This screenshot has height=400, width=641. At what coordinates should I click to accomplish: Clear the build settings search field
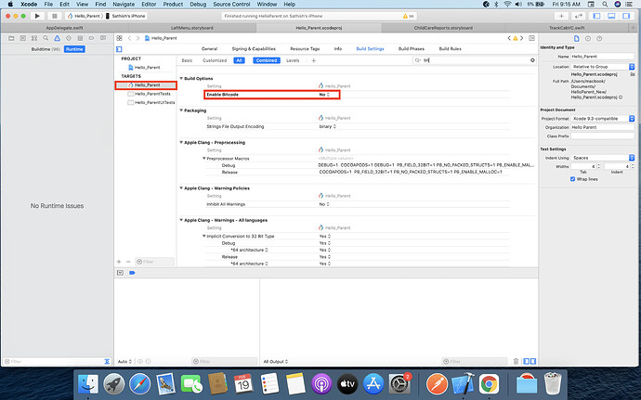click(532, 60)
